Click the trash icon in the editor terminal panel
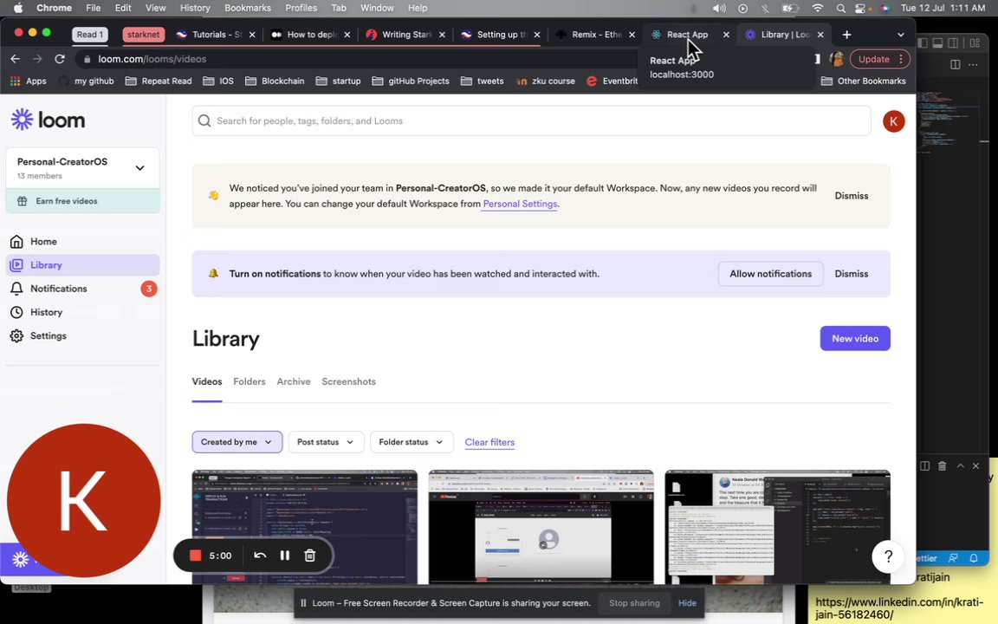This screenshot has height=624, width=998. pos(942,466)
